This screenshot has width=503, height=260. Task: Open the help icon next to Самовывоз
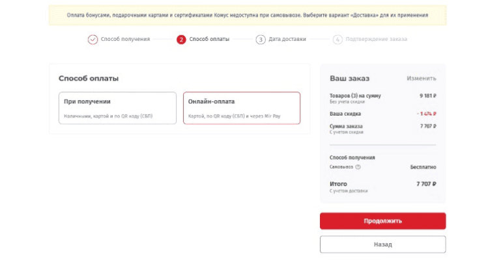[x=358, y=167]
